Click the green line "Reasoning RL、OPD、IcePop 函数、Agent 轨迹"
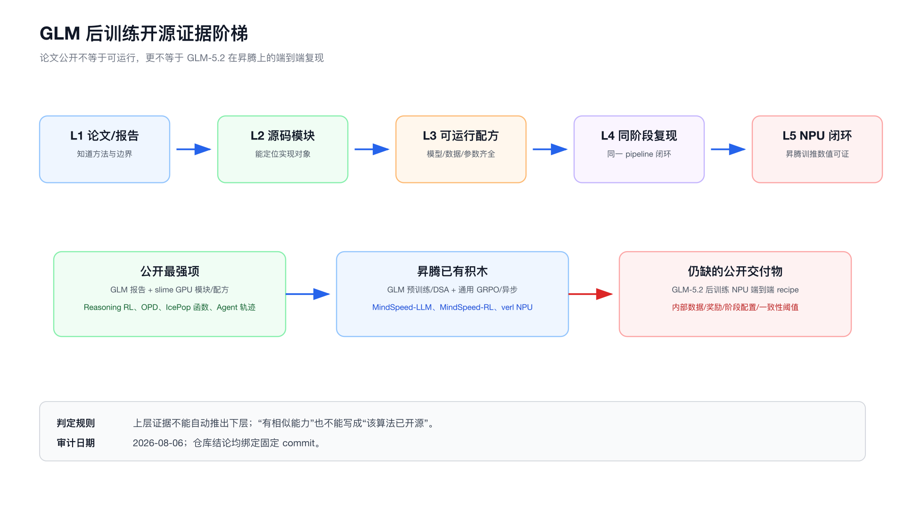The image size is (905, 509). coord(170,307)
